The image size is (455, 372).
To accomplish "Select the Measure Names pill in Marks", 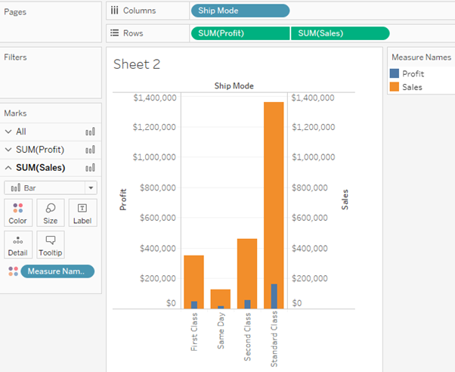I will (x=58, y=271).
